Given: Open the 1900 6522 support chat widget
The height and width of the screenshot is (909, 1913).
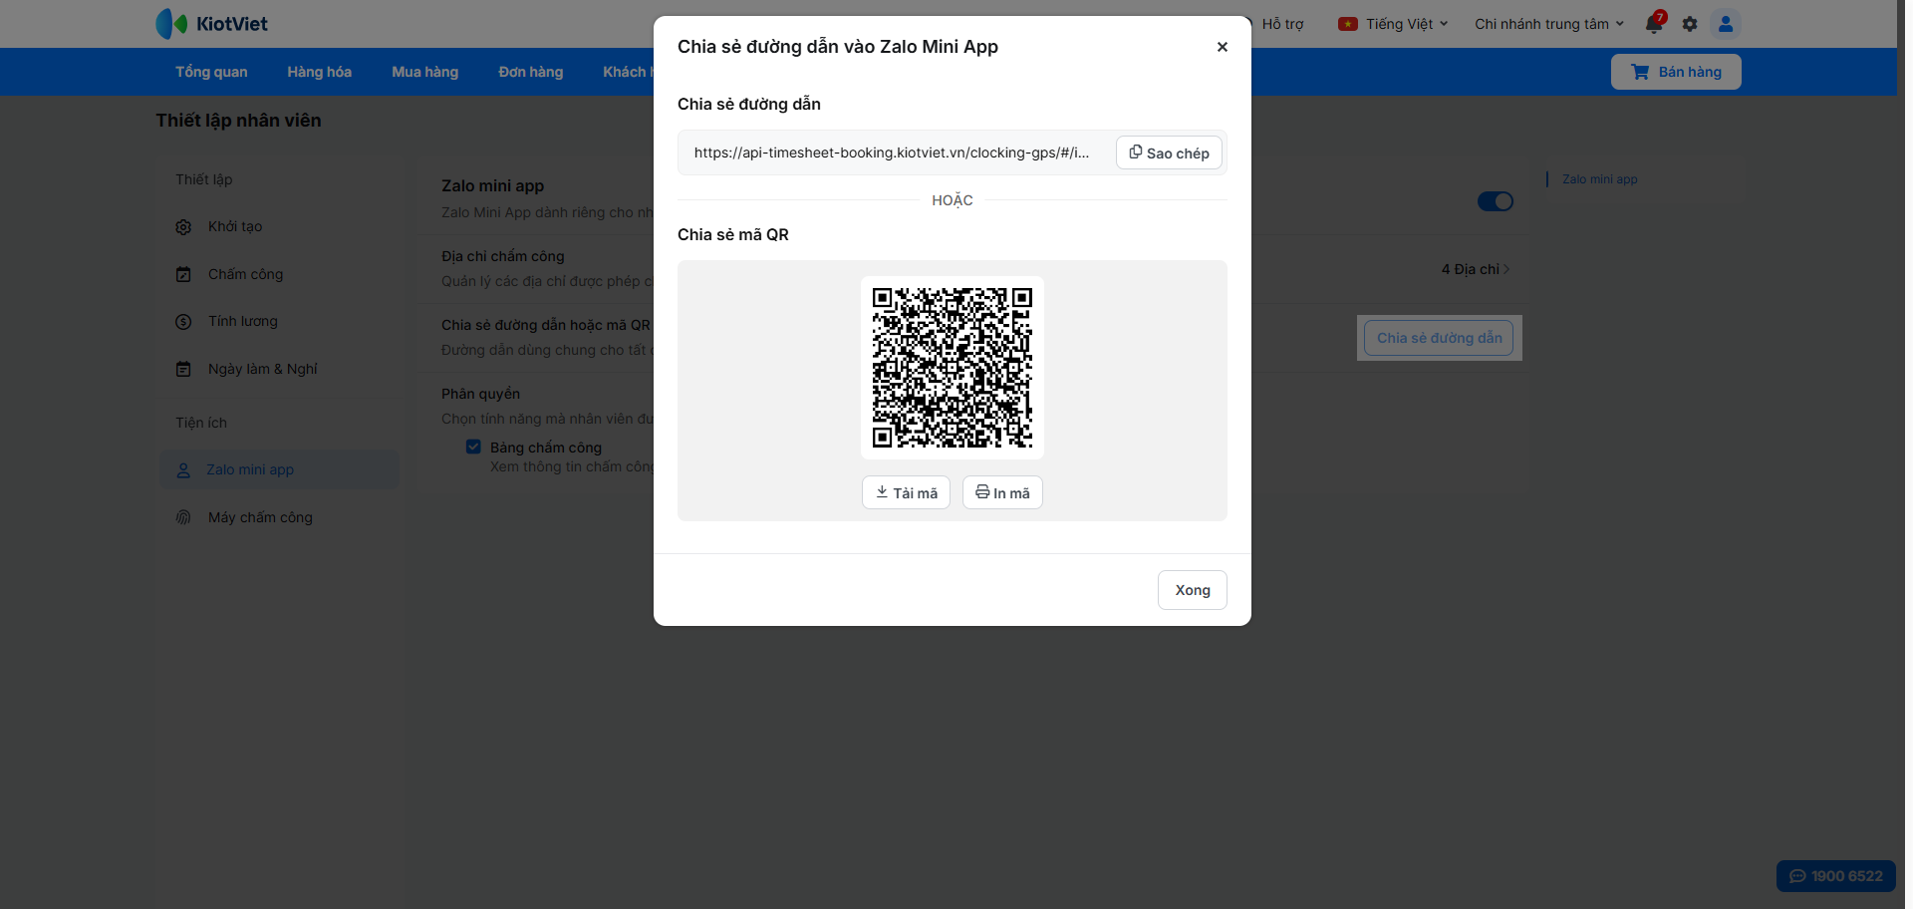Looking at the screenshot, I should (1836, 876).
